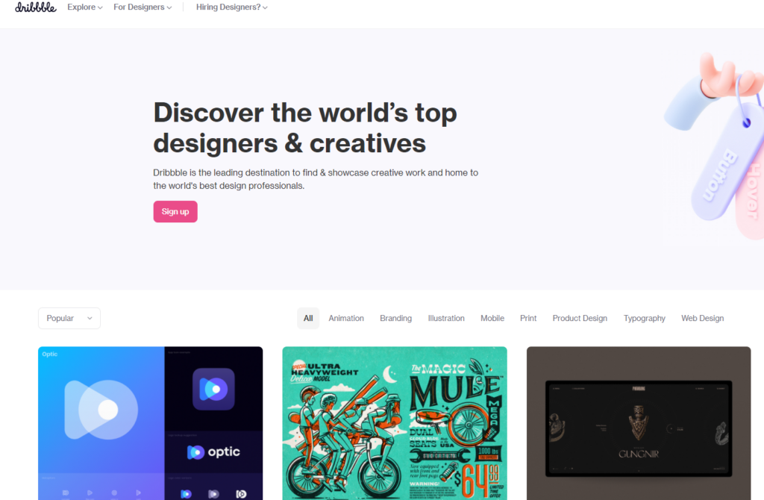Choose the Typography category
The image size is (764, 500).
[644, 318]
